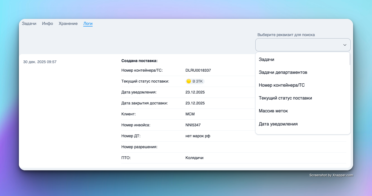372x196 pixels.
Task: Click the dropdown list scrollbar
Action: [350, 59]
